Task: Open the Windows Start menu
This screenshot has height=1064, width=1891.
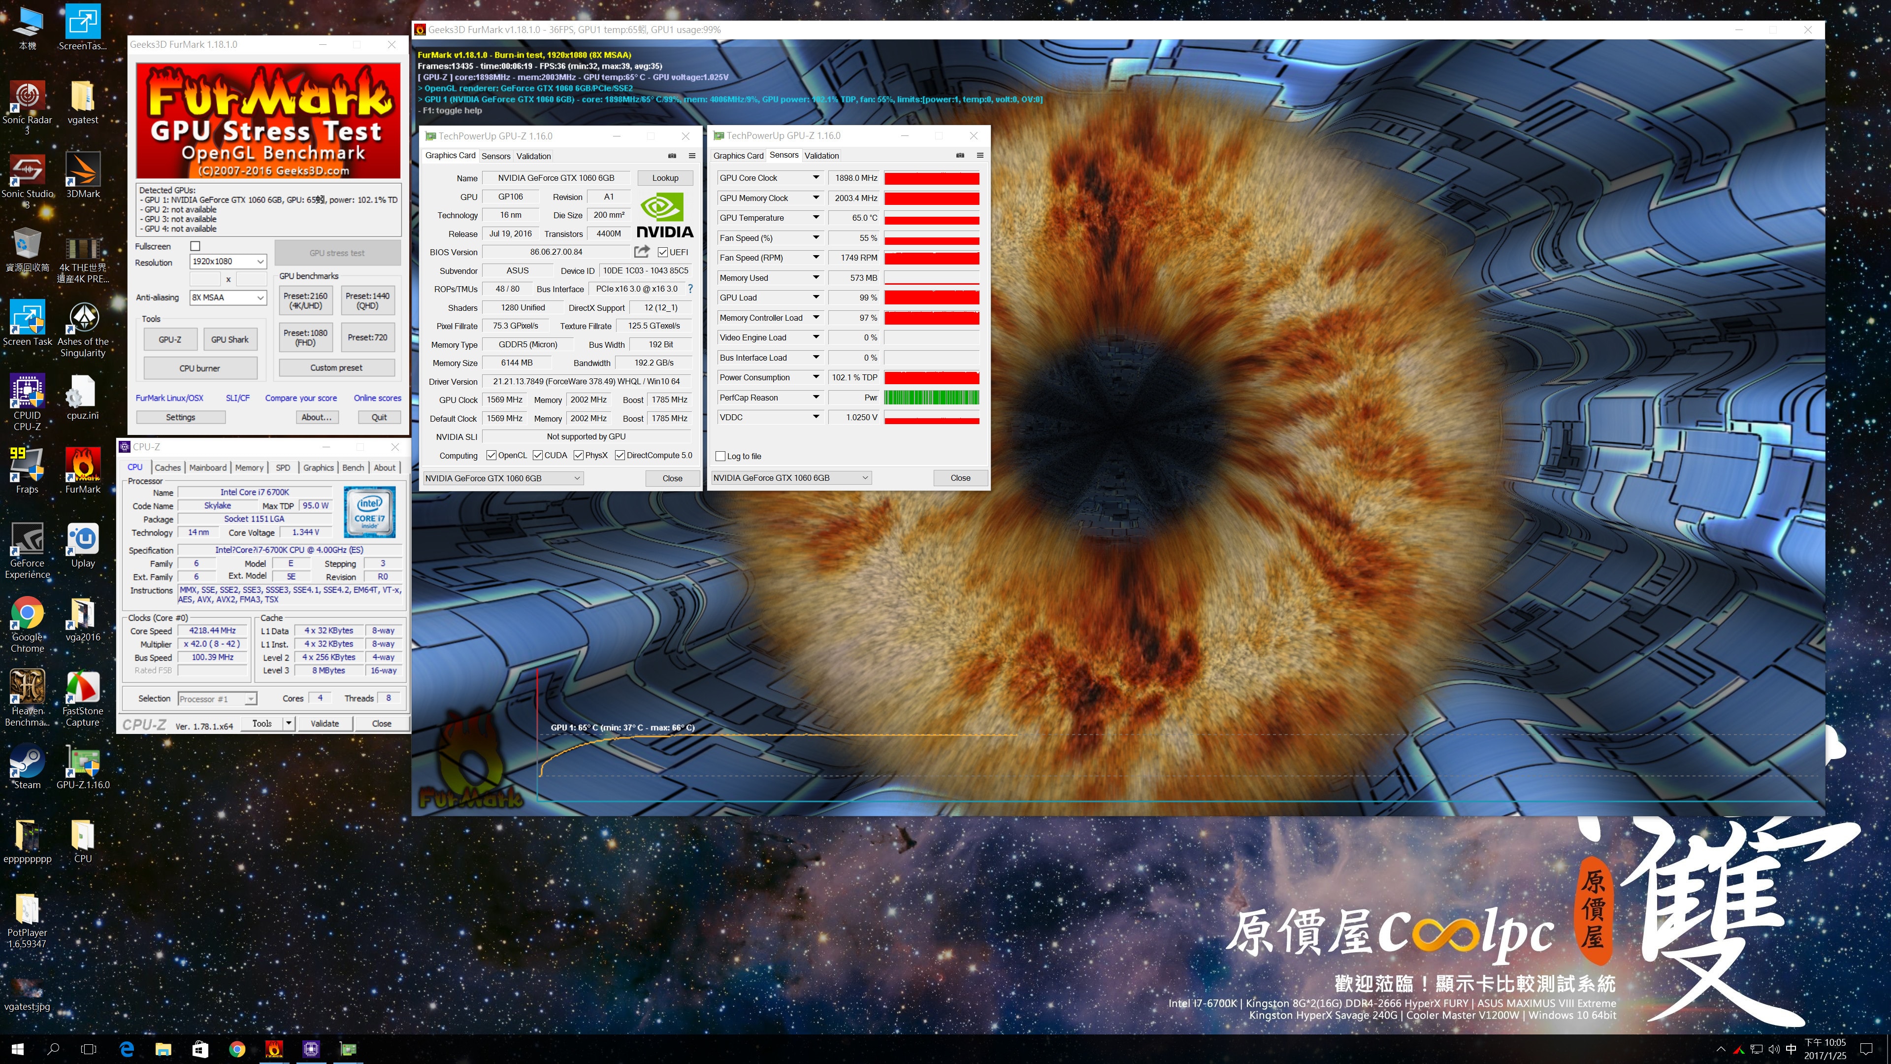Action: click(18, 1049)
